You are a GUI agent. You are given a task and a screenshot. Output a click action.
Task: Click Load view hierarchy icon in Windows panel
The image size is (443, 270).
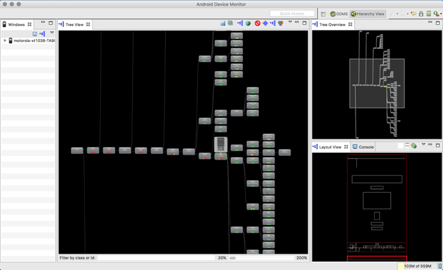pos(42,34)
